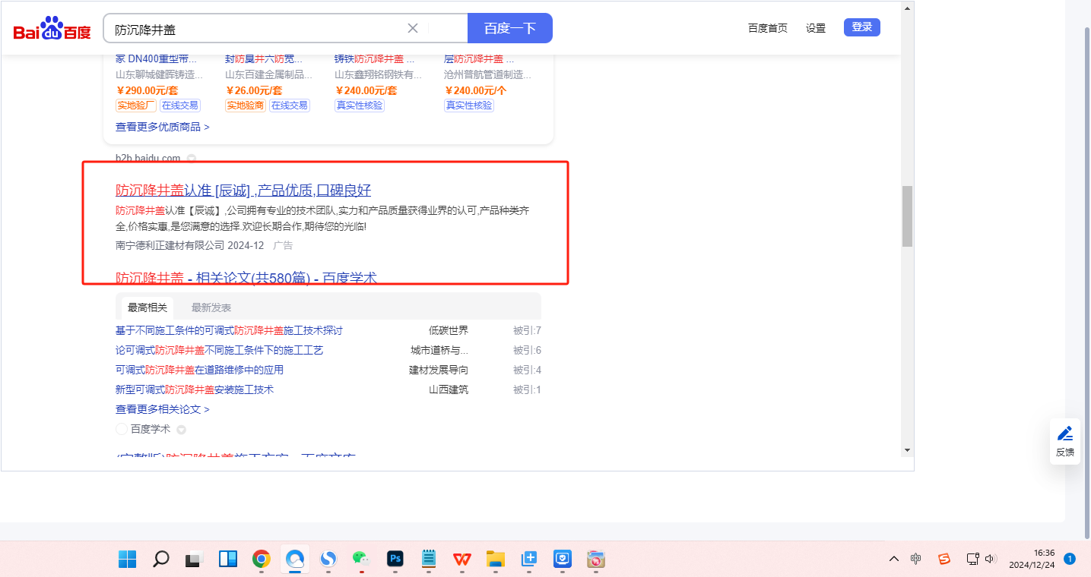Clear the search box with the X icon
The width and height of the screenshot is (1091, 577).
413,28
